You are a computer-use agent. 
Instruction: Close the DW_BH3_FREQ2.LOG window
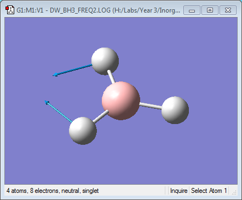pos(228,10)
